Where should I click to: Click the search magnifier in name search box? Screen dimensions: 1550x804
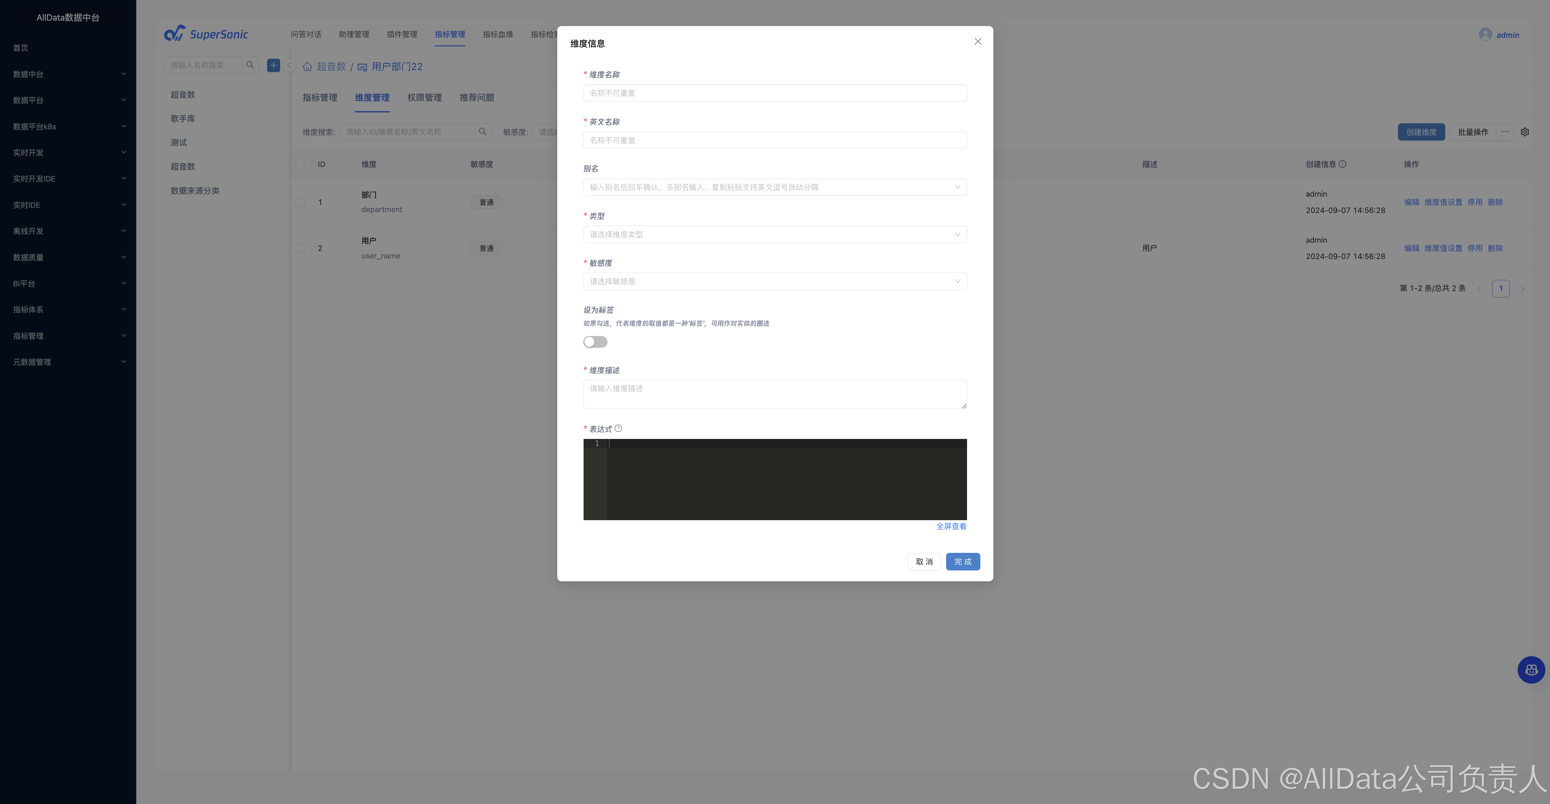pyautogui.click(x=250, y=65)
